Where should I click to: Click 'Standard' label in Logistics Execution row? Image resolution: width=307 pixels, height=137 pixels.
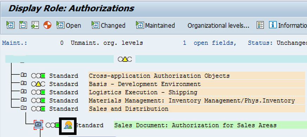tap(64, 92)
